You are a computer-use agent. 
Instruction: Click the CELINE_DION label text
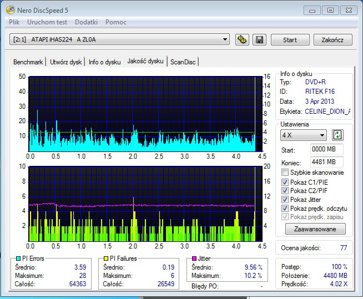pos(327,112)
